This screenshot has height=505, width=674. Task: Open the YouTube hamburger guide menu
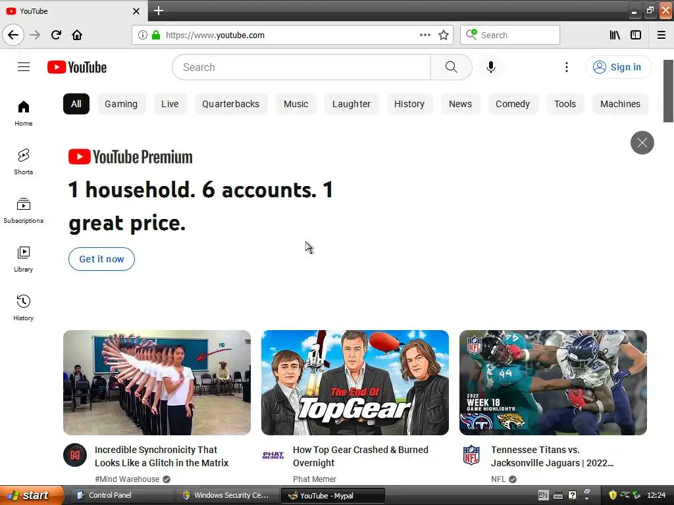(24, 67)
